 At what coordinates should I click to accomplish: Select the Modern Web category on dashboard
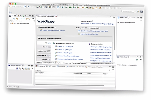44,51
